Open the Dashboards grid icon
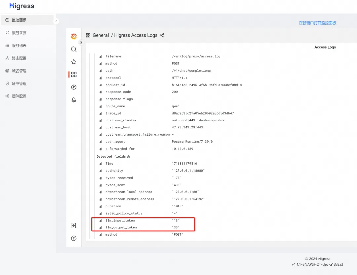The height and width of the screenshot is (275, 357). click(74, 75)
